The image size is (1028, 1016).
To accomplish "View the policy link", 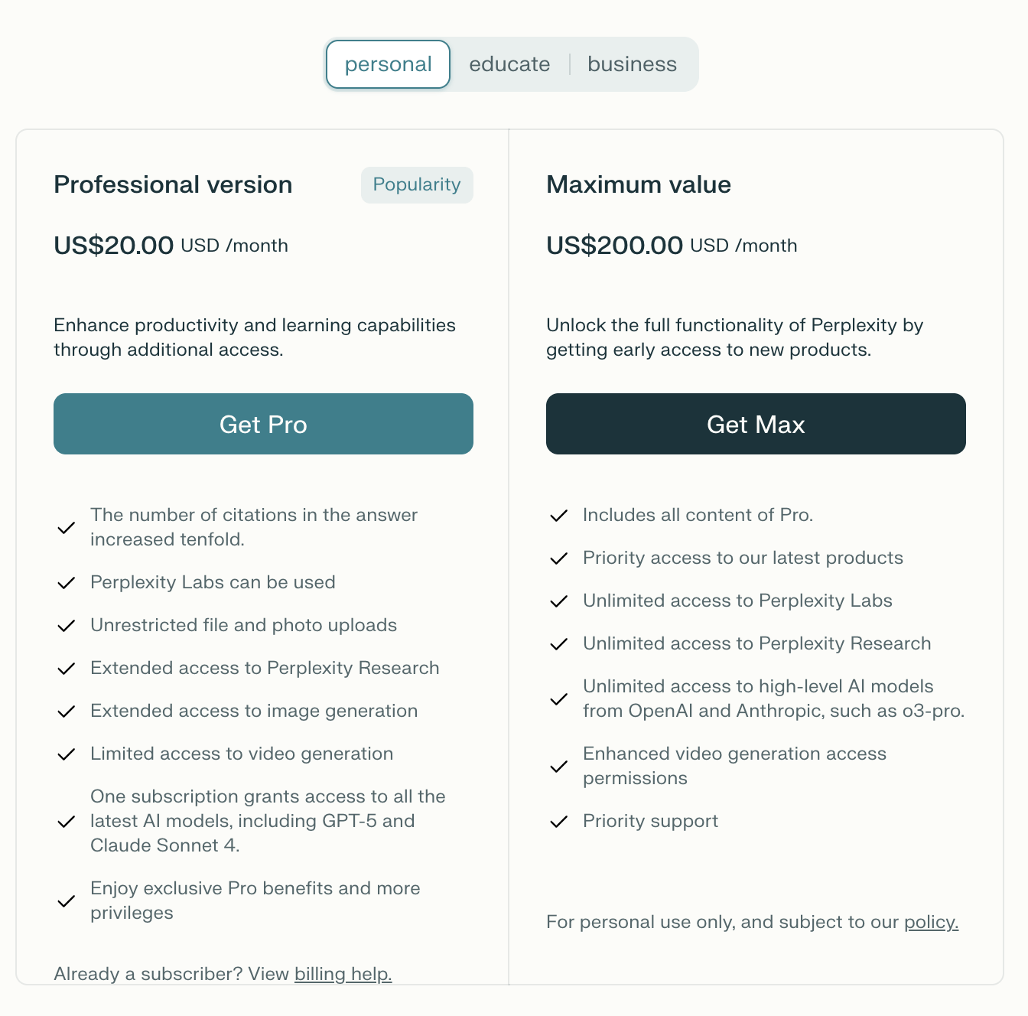I will point(930,922).
